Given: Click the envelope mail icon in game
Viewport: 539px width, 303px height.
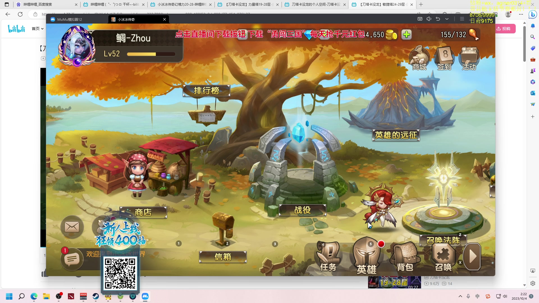Looking at the screenshot, I should tap(72, 227).
